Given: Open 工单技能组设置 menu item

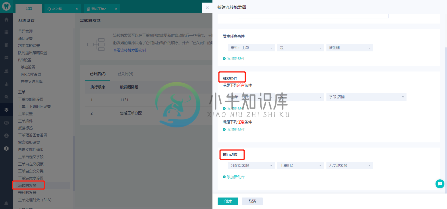Looking at the screenshot, I should (x=31, y=99).
